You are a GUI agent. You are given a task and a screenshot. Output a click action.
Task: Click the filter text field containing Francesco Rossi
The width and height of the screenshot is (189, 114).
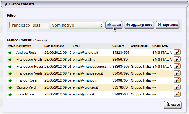tap(29, 25)
